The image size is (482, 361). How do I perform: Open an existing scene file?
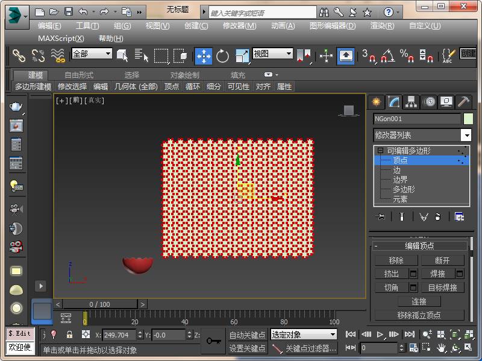[x=54, y=12]
